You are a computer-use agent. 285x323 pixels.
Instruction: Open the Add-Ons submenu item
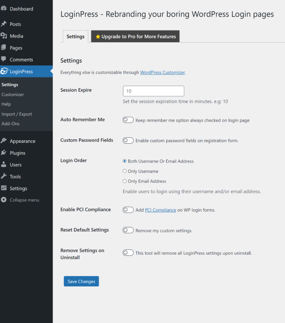pyautogui.click(x=10, y=123)
